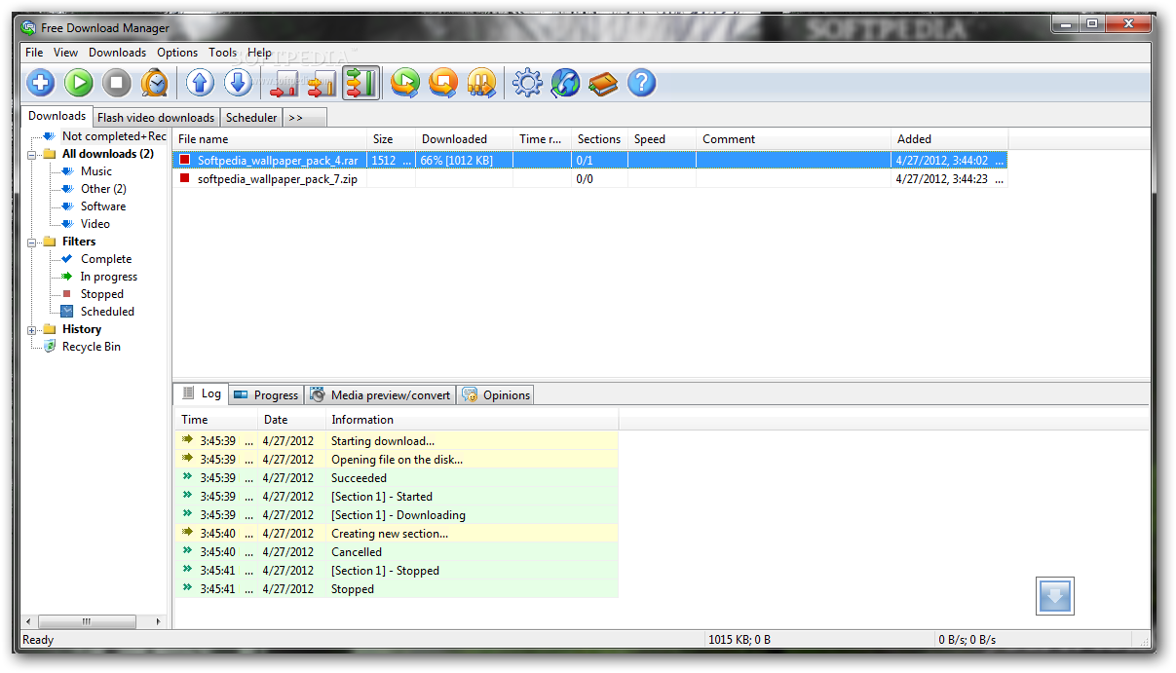Image resolution: width=1176 pixels, height=673 pixels.
Task: Open the blue question mark Help icon
Action: 641,84
